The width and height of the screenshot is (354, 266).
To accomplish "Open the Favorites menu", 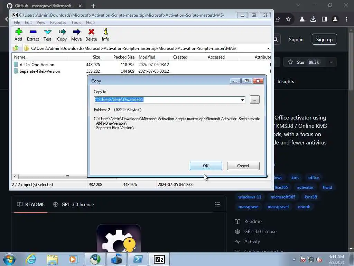I will (58, 23).
